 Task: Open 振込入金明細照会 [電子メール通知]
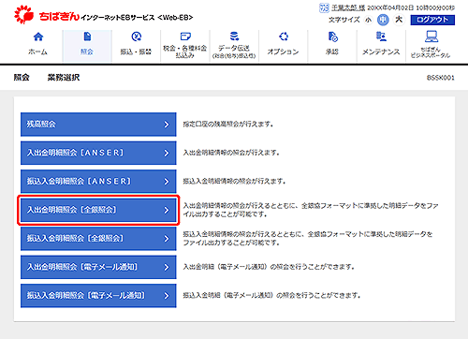point(98,296)
